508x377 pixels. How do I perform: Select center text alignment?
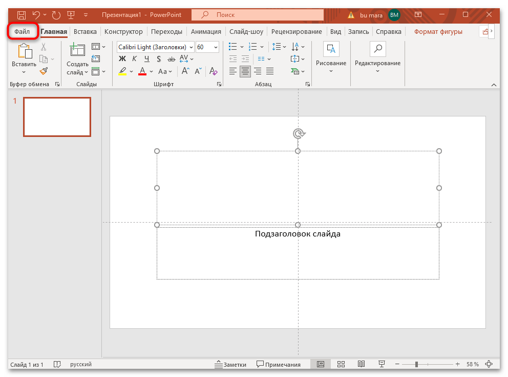coord(244,71)
